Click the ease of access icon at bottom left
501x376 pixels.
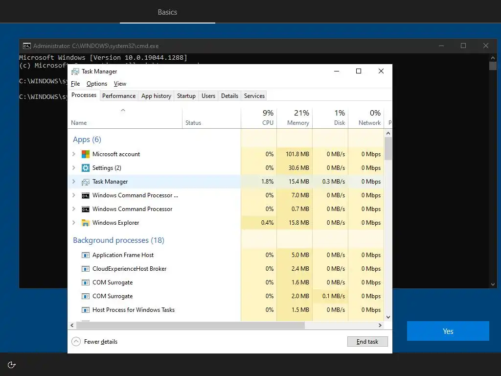coord(12,365)
